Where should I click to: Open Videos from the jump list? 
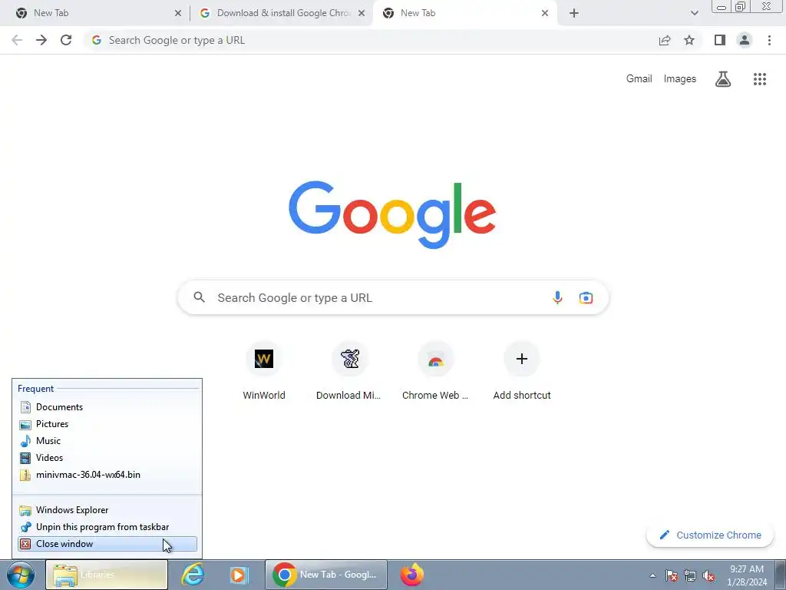(x=107, y=458)
